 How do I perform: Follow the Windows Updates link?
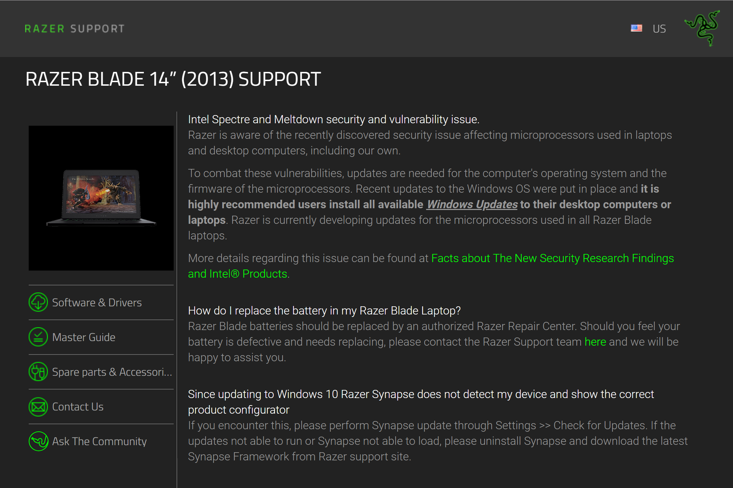coord(472,204)
